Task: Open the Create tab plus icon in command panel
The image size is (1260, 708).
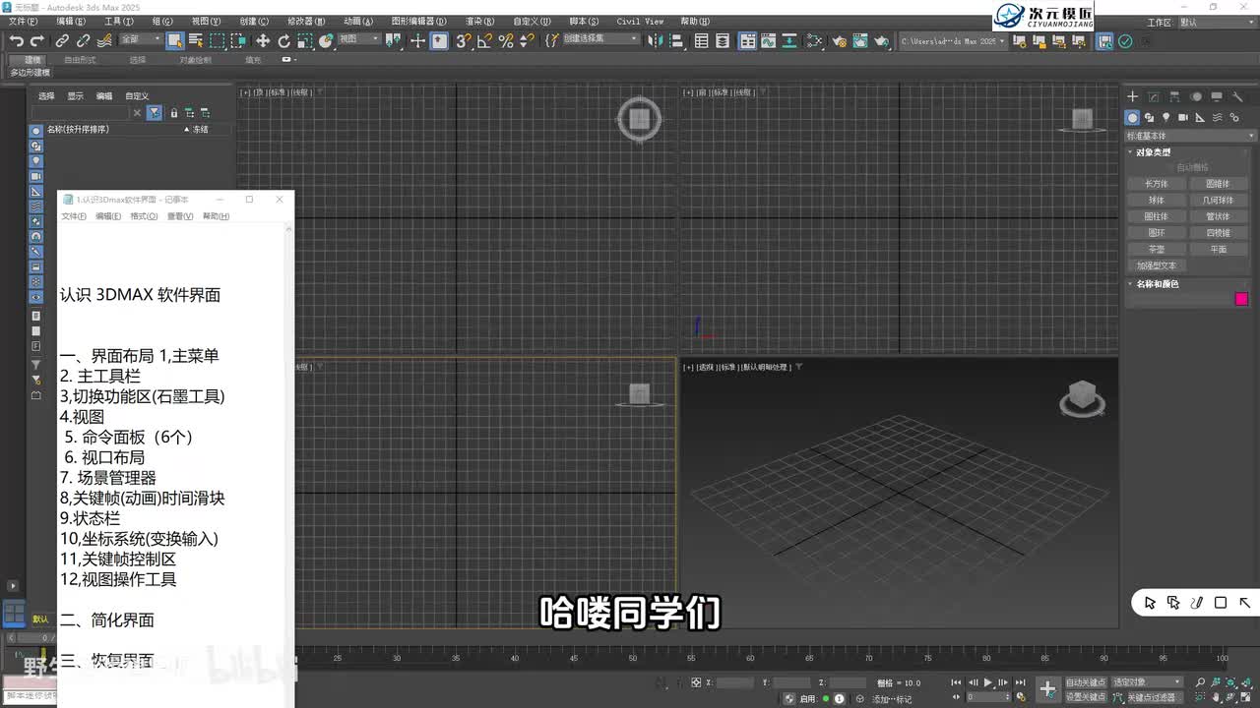Action: [1133, 96]
